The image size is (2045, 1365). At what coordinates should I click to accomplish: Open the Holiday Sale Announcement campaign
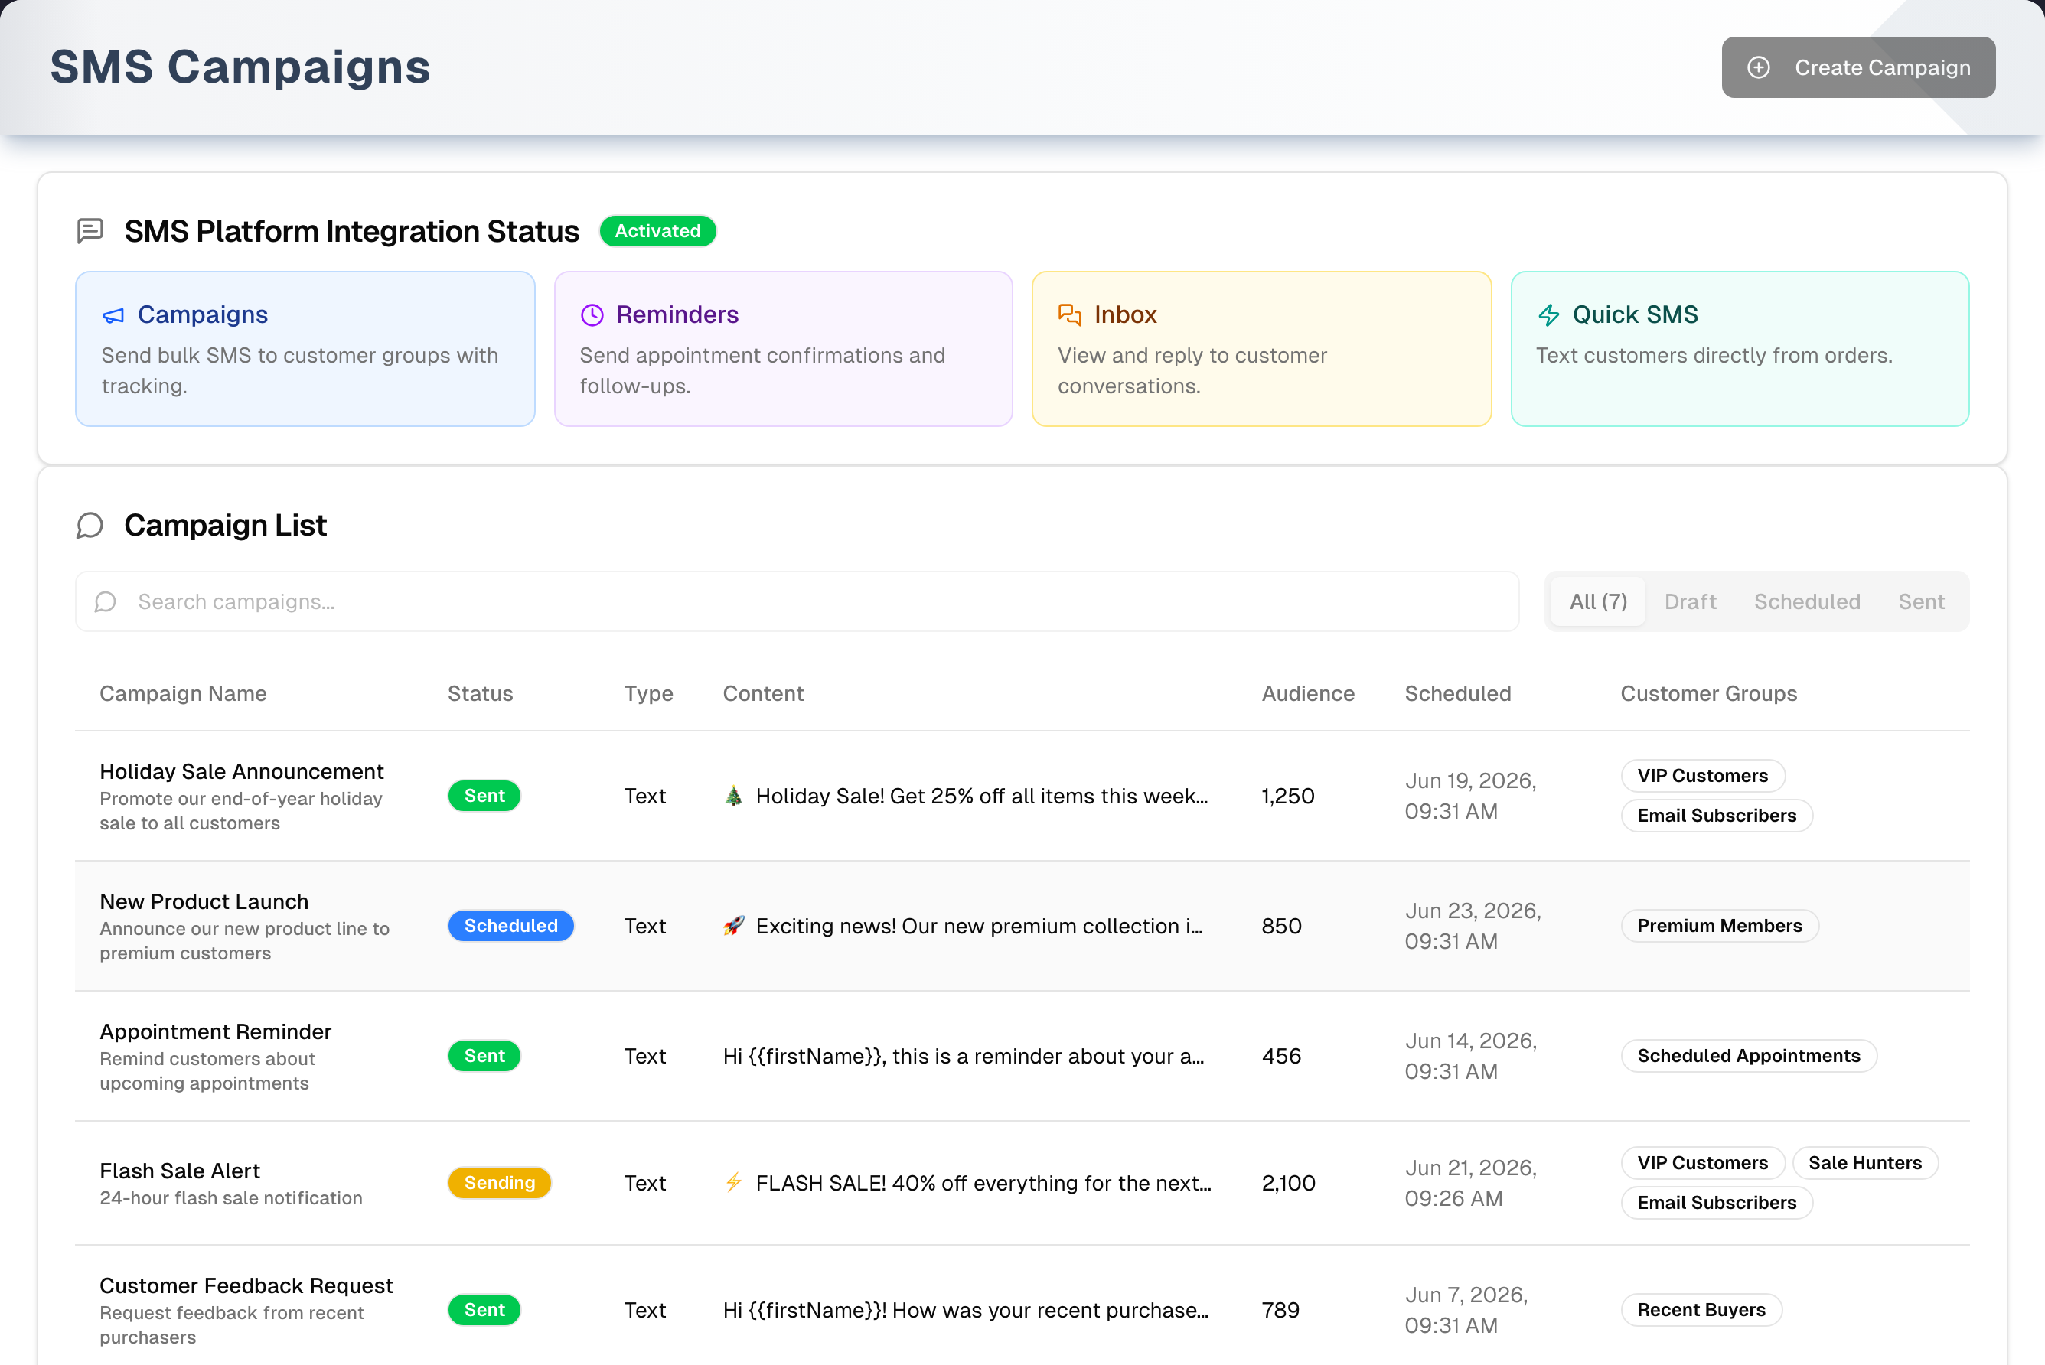click(x=241, y=771)
